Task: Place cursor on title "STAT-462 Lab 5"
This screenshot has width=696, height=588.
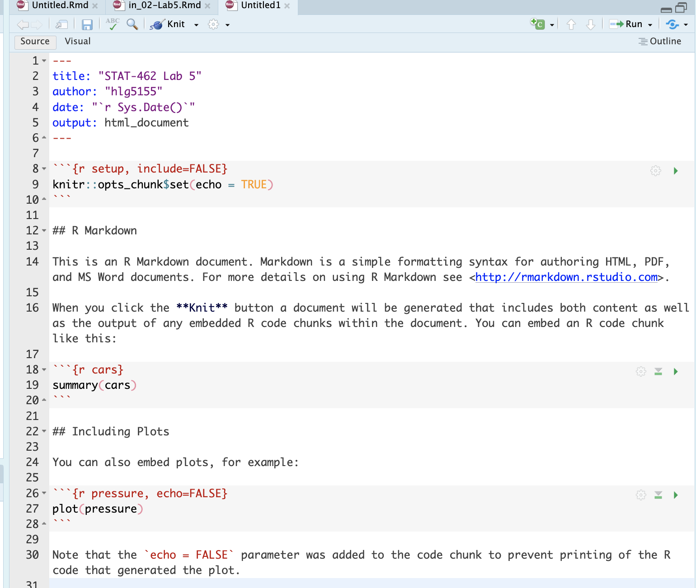Action: (150, 76)
